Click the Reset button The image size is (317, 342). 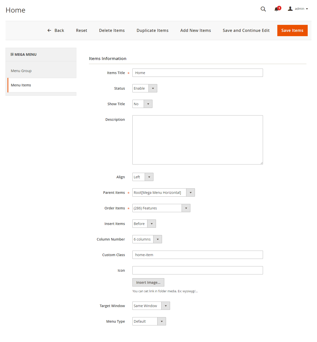[x=82, y=30]
